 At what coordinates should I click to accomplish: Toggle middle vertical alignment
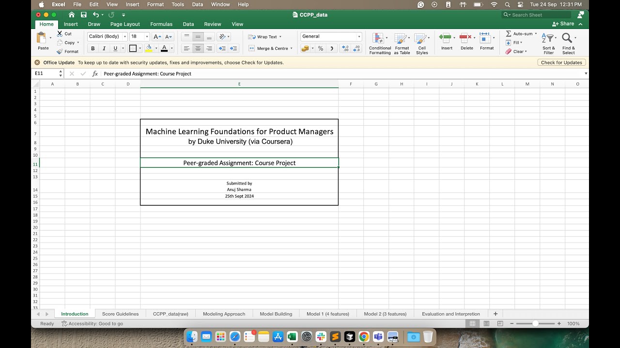point(198,37)
